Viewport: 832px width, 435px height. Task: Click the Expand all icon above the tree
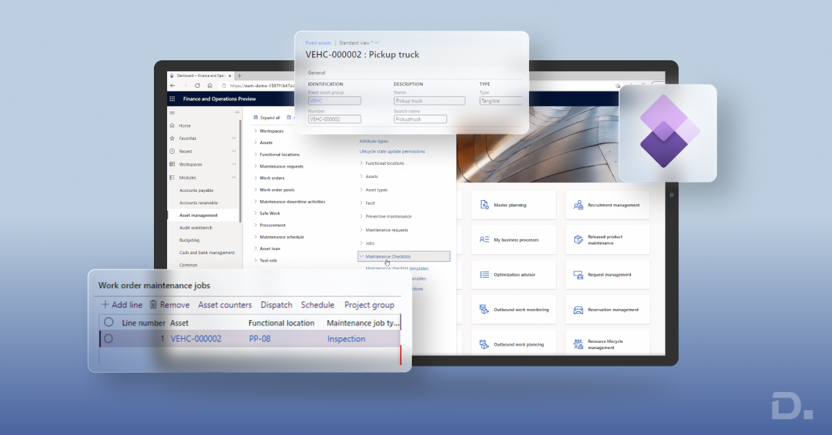pyautogui.click(x=257, y=117)
